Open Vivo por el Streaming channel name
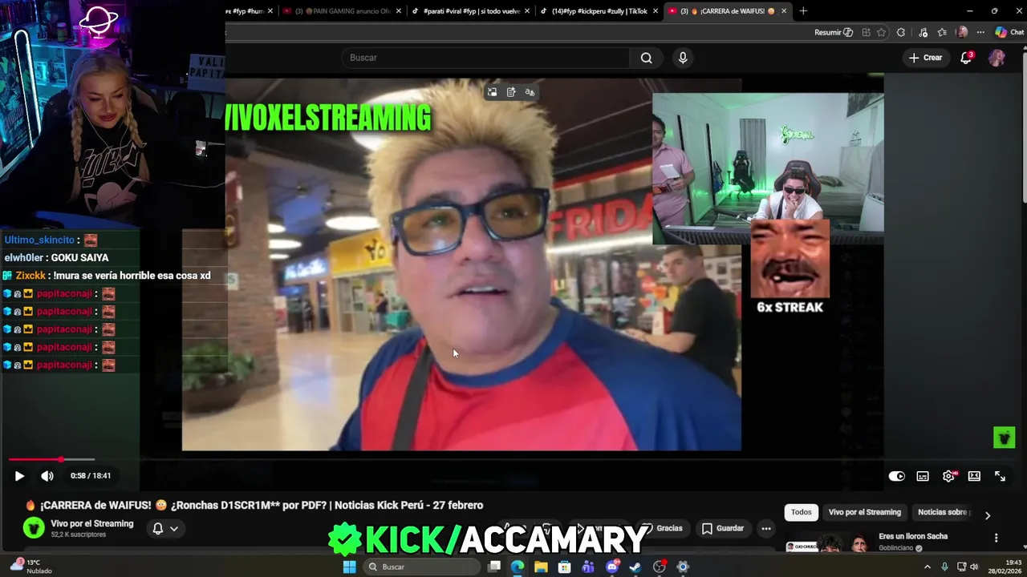This screenshot has width=1027, height=577. tap(92, 523)
